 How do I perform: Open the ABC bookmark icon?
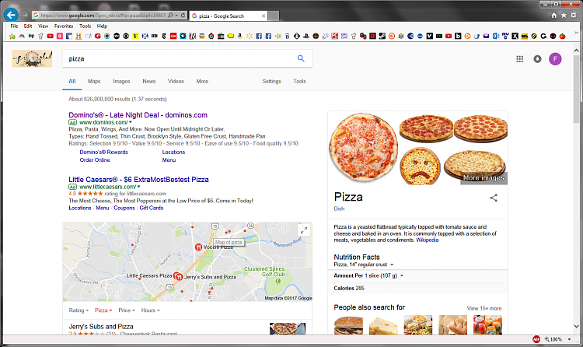click(117, 36)
